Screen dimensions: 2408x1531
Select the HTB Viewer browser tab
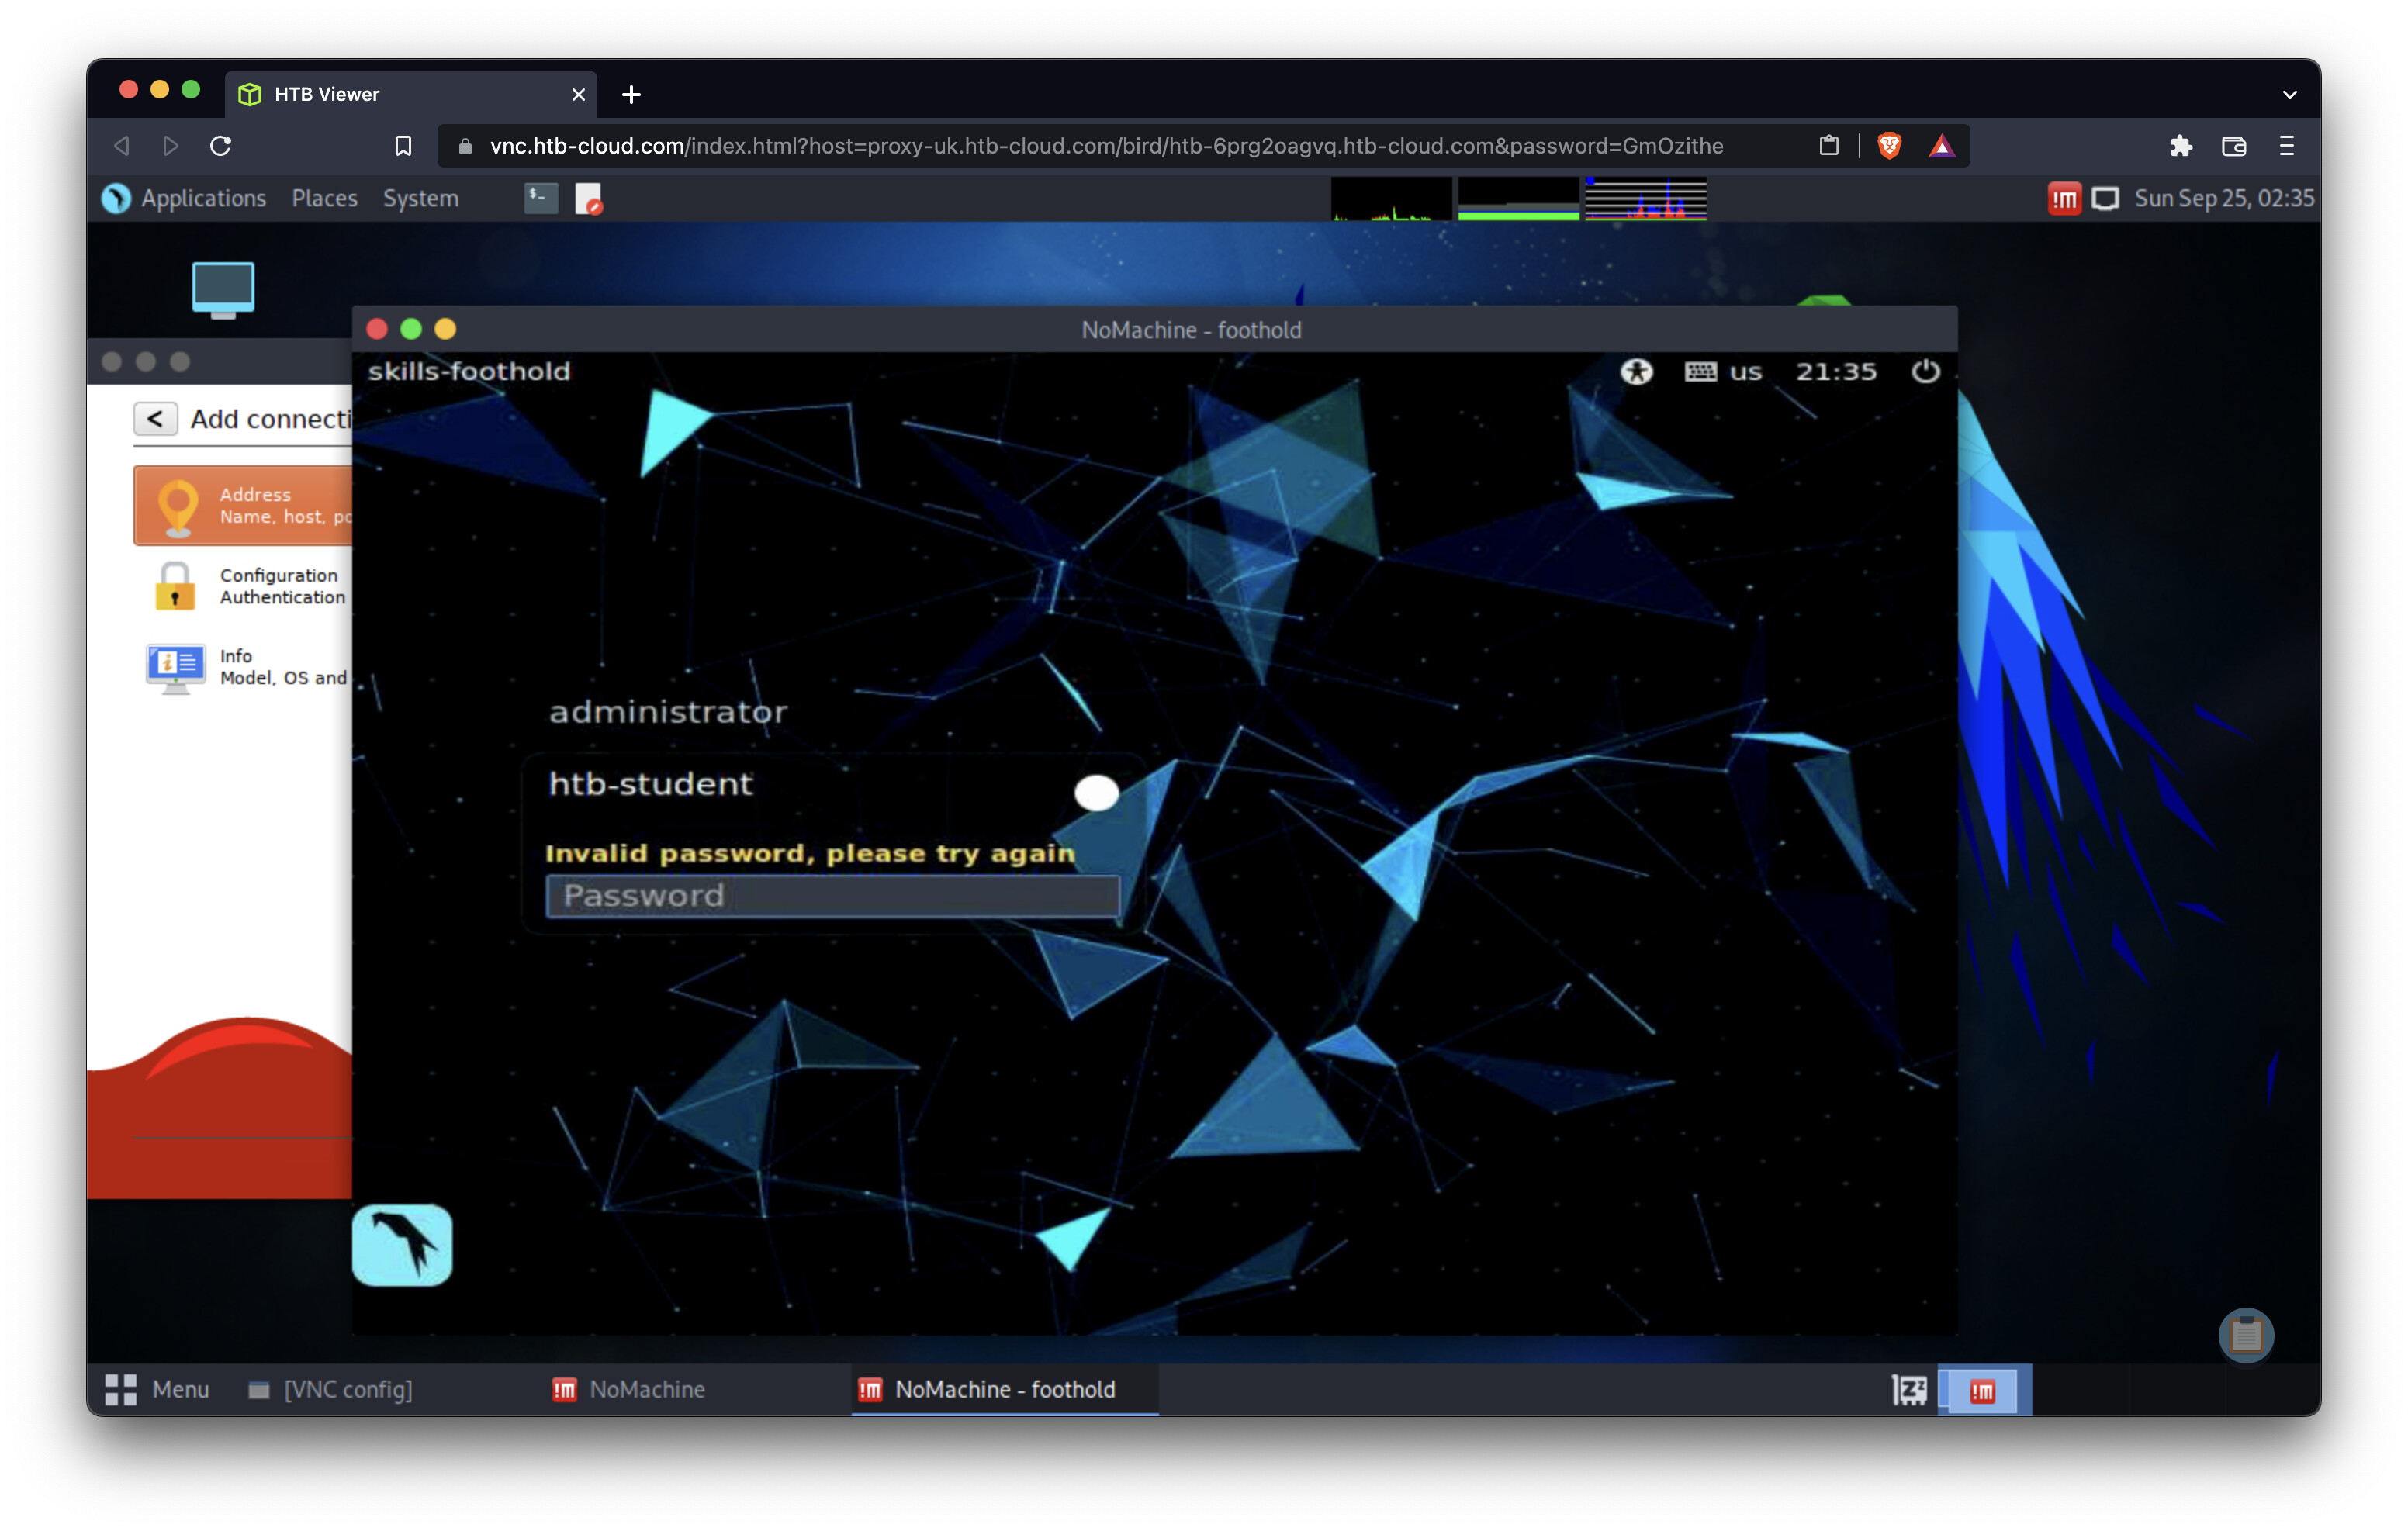pyautogui.click(x=411, y=94)
